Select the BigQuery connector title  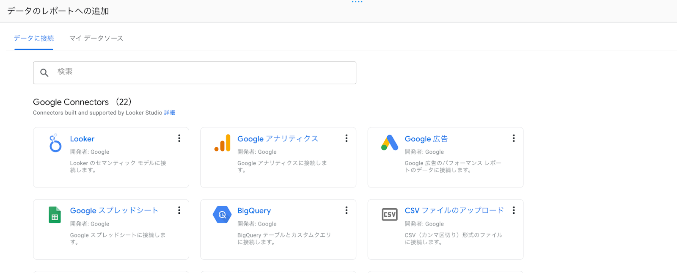coord(254,211)
